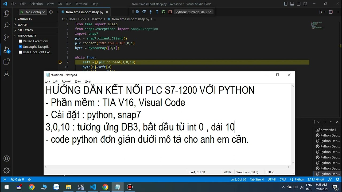Open Zalo from the taskbar
Image resolution: width=342 pixels, height=192 pixels.
pyautogui.click(x=56, y=187)
